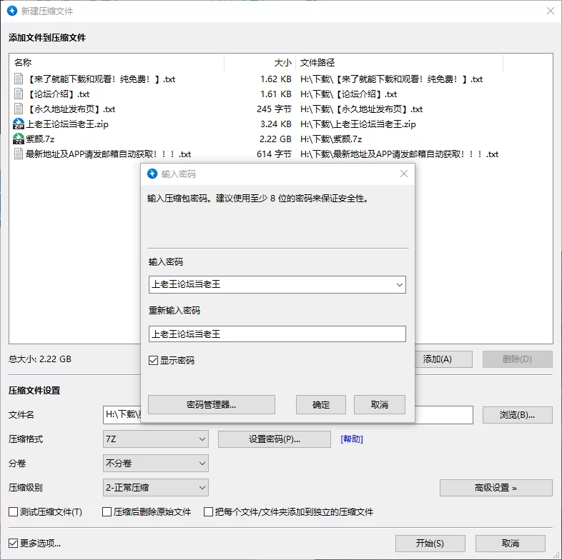Click path H:\下载\【论坛介绍】.txt
The image size is (562, 560).
(348, 94)
